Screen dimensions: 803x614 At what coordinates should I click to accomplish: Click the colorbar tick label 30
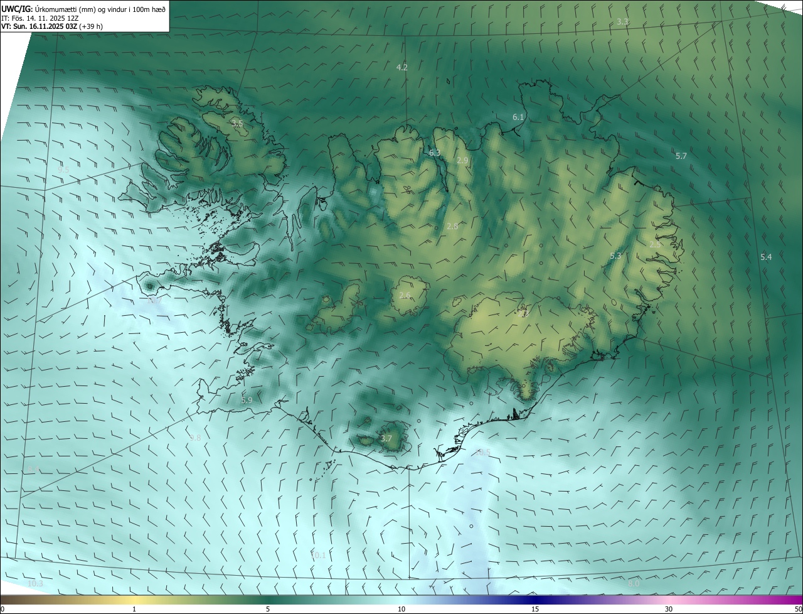[669, 609]
